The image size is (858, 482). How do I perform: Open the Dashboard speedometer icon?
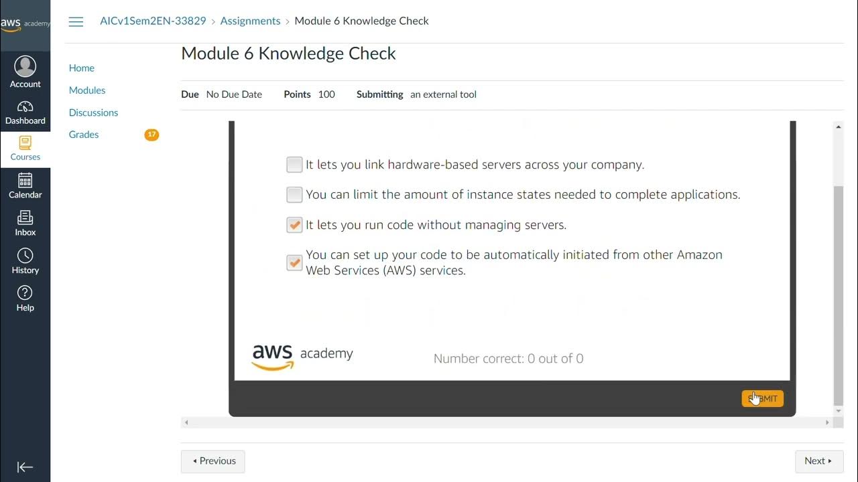click(x=25, y=107)
